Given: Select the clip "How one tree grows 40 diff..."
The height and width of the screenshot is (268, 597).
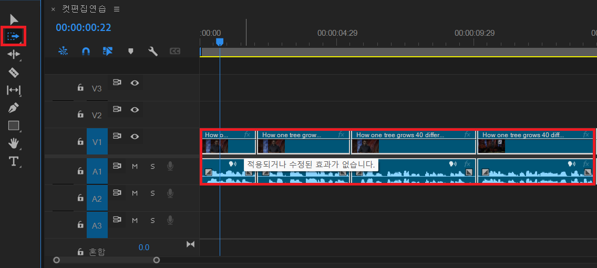Looking at the screenshot, I should click(x=535, y=142).
